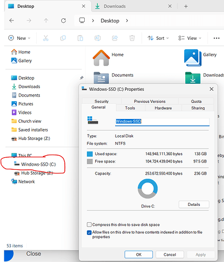Screen dimensions: 224x262
Task: Click Desktop in the address breadcrumb
Action: (110, 20)
